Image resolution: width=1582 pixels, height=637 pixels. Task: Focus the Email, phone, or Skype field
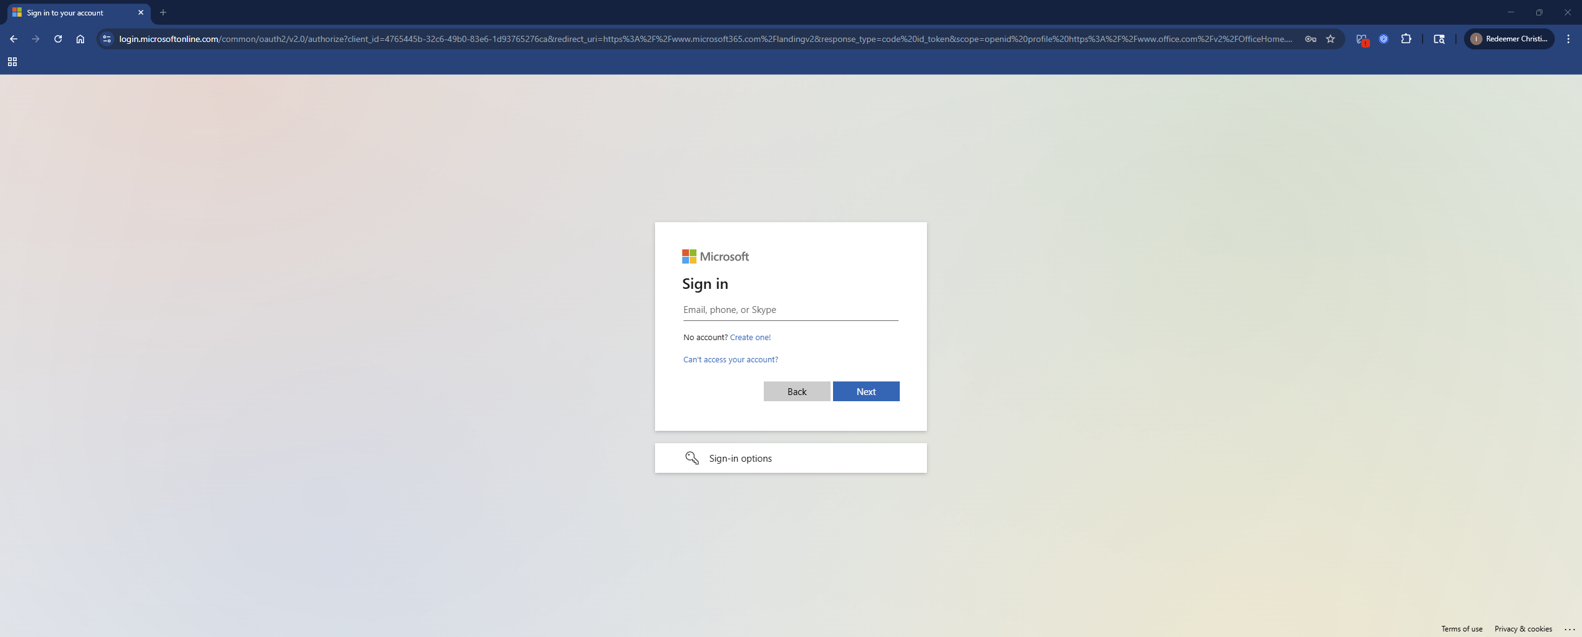tap(790, 310)
